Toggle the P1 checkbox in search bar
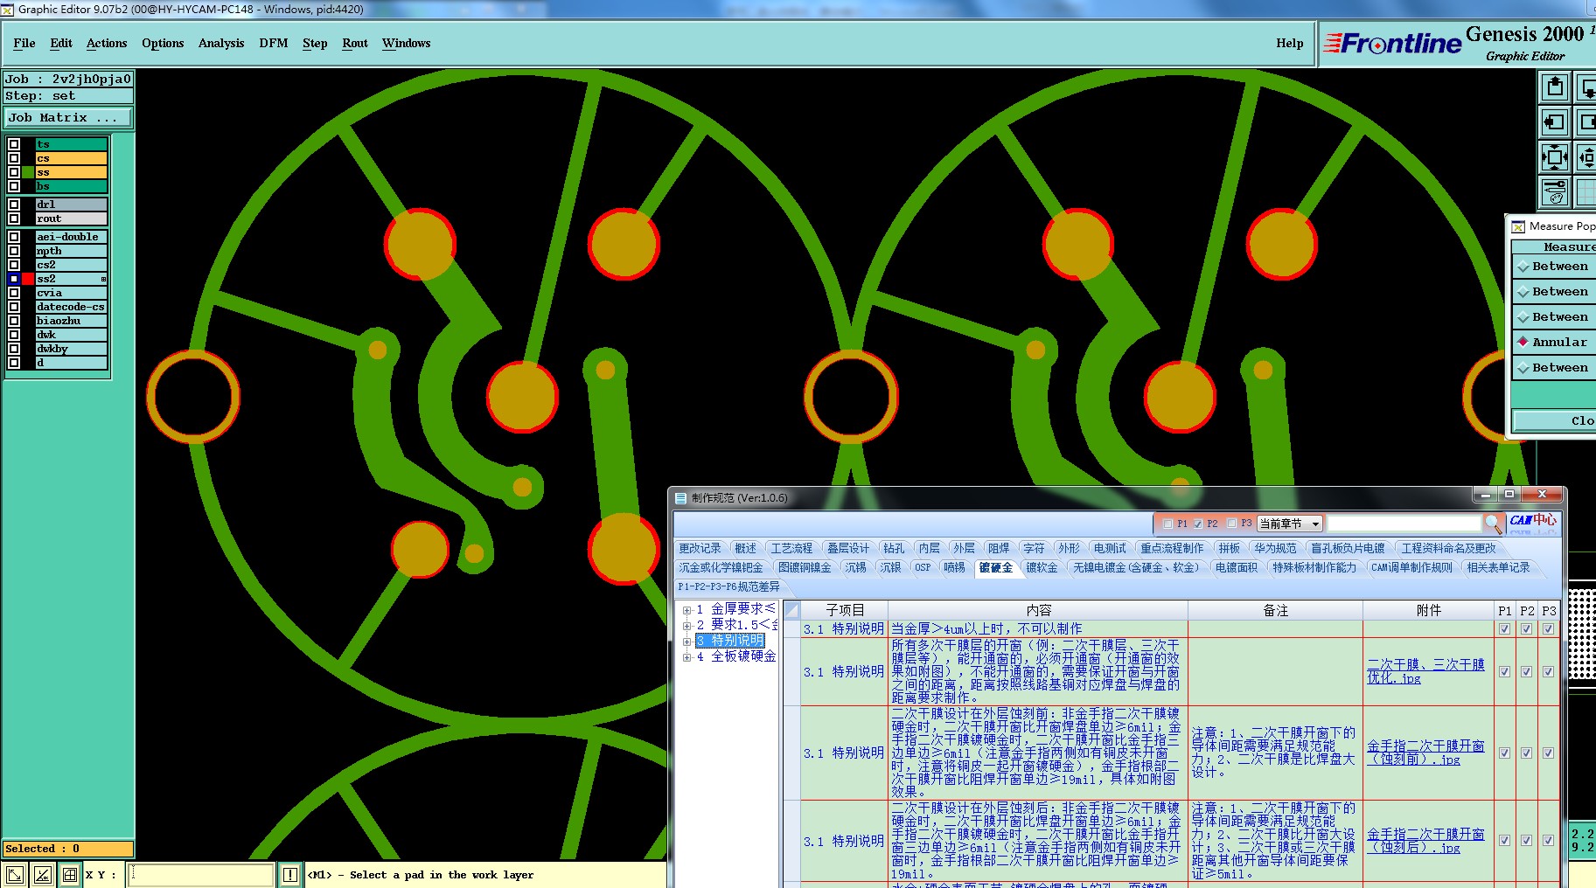This screenshot has height=888, width=1596. [x=1167, y=524]
